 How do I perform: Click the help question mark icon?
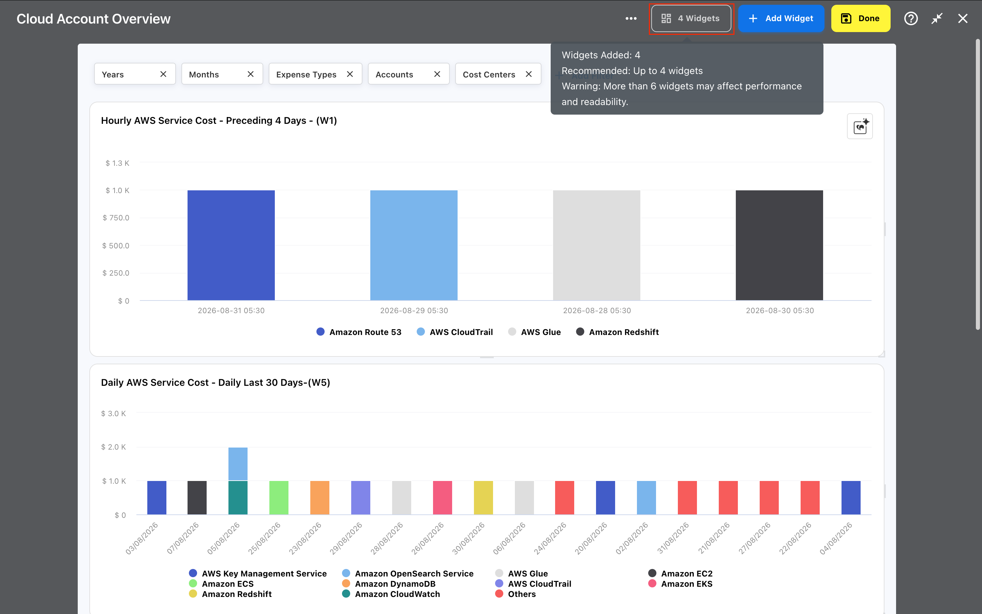click(x=911, y=18)
